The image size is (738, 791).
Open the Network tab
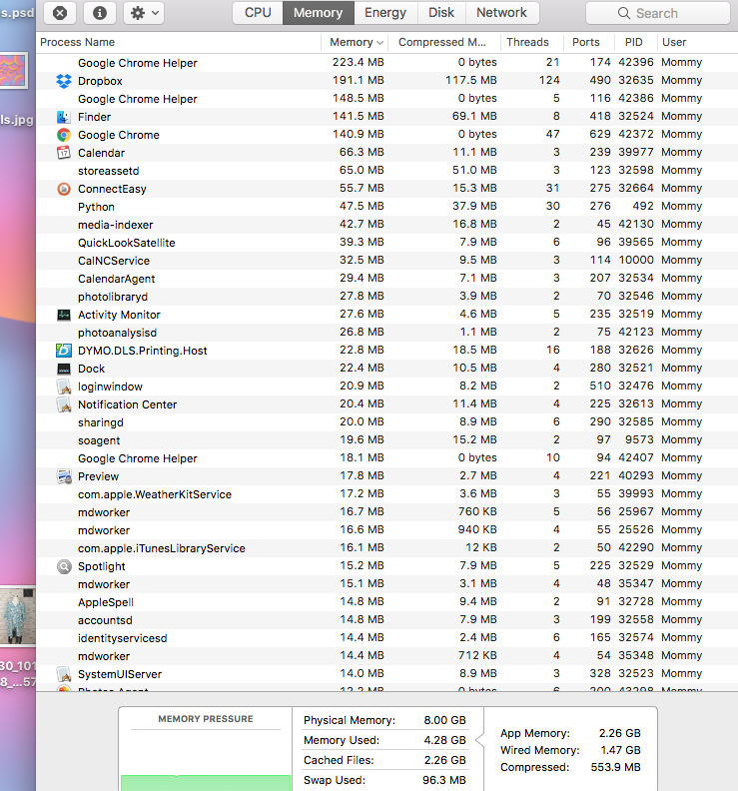point(502,13)
